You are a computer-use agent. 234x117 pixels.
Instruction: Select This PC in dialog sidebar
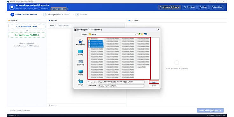(x=80, y=73)
